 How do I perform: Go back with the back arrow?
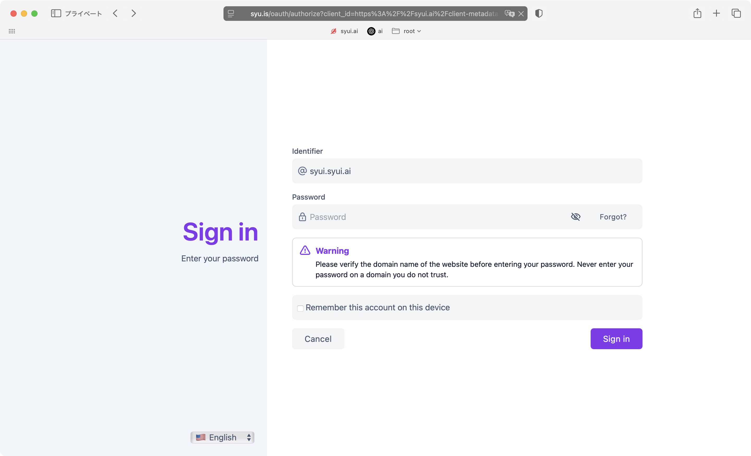115,13
